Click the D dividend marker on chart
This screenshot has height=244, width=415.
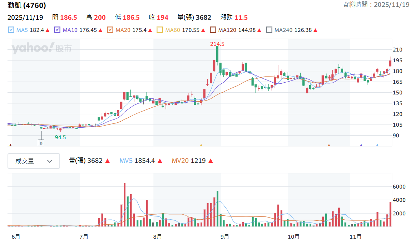(41, 143)
